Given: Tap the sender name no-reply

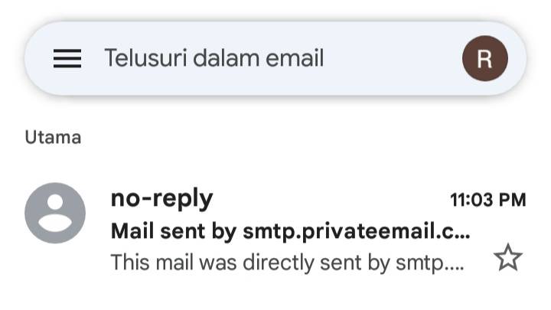Looking at the screenshot, I should [161, 199].
